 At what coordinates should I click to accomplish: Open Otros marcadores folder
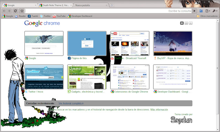tap(207, 16)
